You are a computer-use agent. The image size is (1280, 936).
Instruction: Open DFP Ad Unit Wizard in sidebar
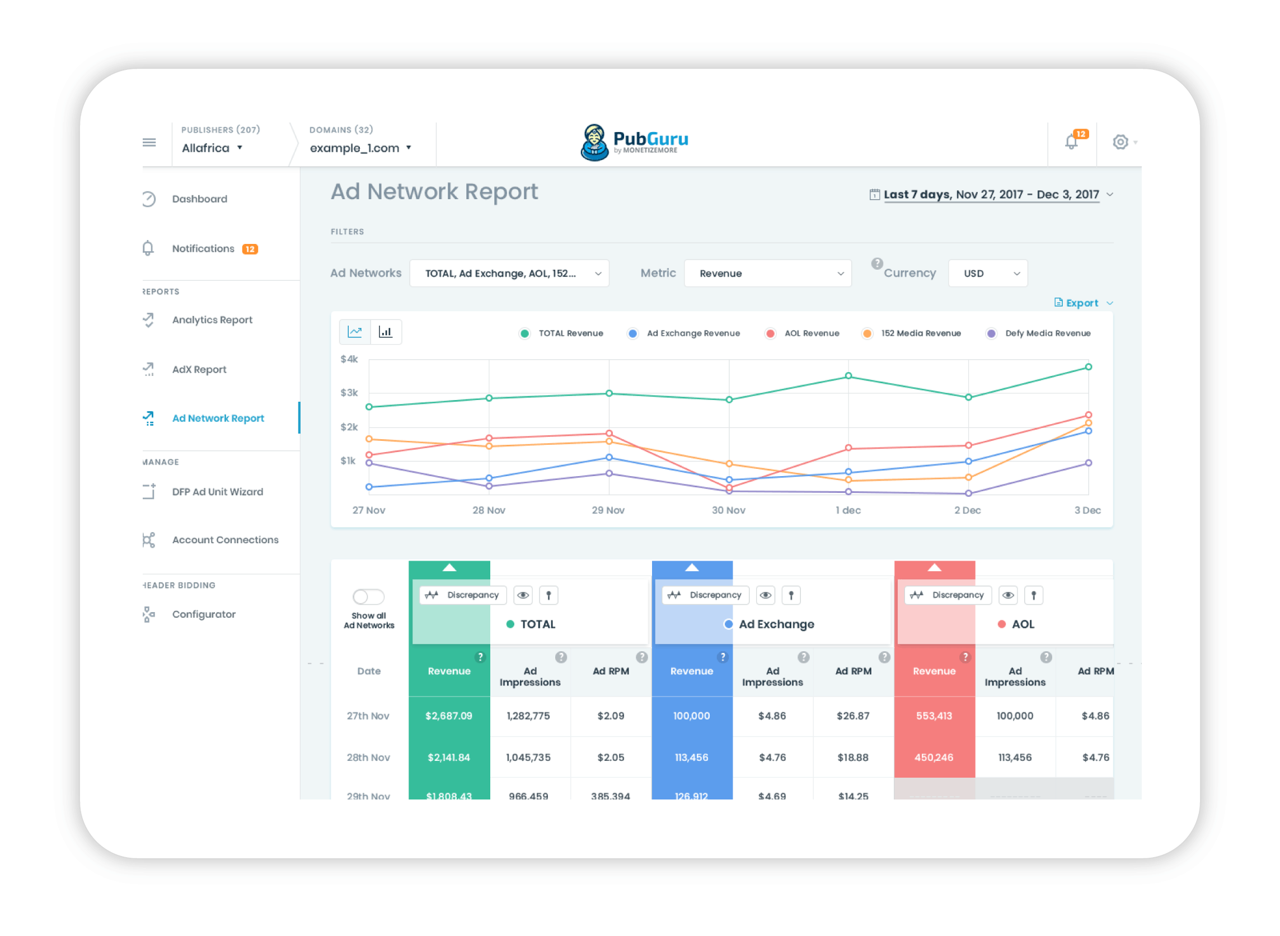[218, 492]
